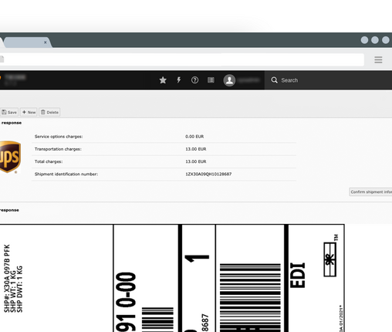Image resolution: width=392 pixels, height=332 pixels.
Task: Select the Transportation charges value 13.00 EUR
Action: 196,149
